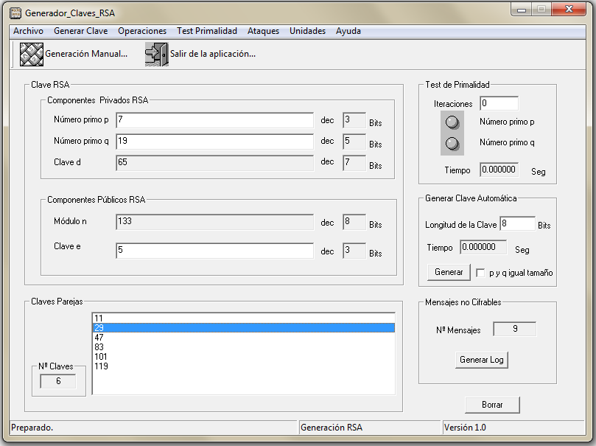Image resolution: width=596 pixels, height=446 pixels.
Task: Click the Clave e input field
Action: (214, 251)
